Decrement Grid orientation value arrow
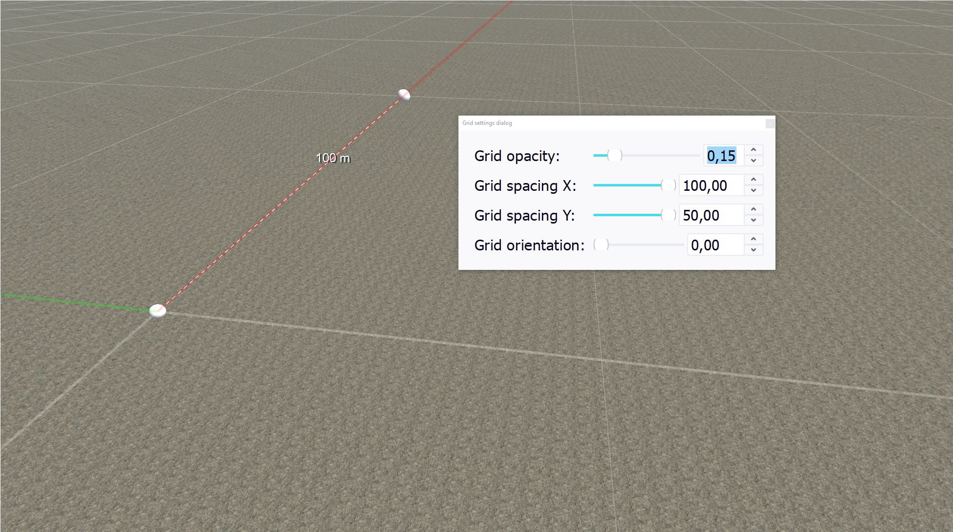The width and height of the screenshot is (953, 532). [x=754, y=250]
